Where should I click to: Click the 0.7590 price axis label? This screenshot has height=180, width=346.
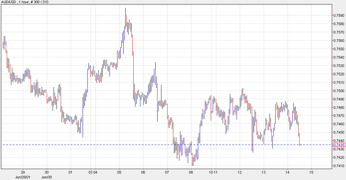(339, 15)
